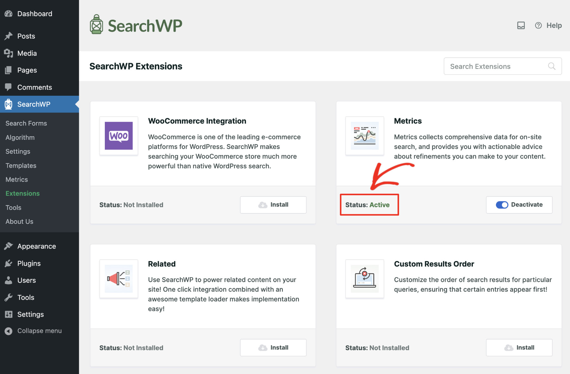Click the Pages icon in sidebar
This screenshot has height=374, width=570.
9,70
